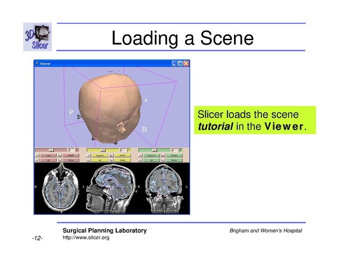Image resolution: width=342 pixels, height=264 pixels.
Task: Click the green panel Lb button
Action: (140, 160)
